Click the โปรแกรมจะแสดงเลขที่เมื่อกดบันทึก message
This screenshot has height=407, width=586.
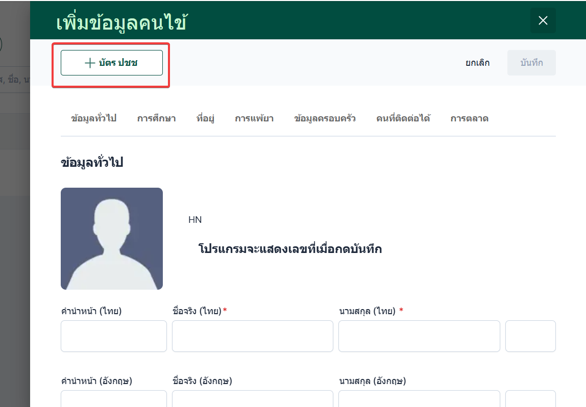[290, 249]
